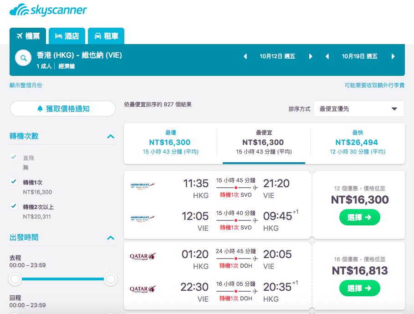Uncheck the 轉機1次 checkbox
The height and width of the screenshot is (314, 414).
(14, 181)
